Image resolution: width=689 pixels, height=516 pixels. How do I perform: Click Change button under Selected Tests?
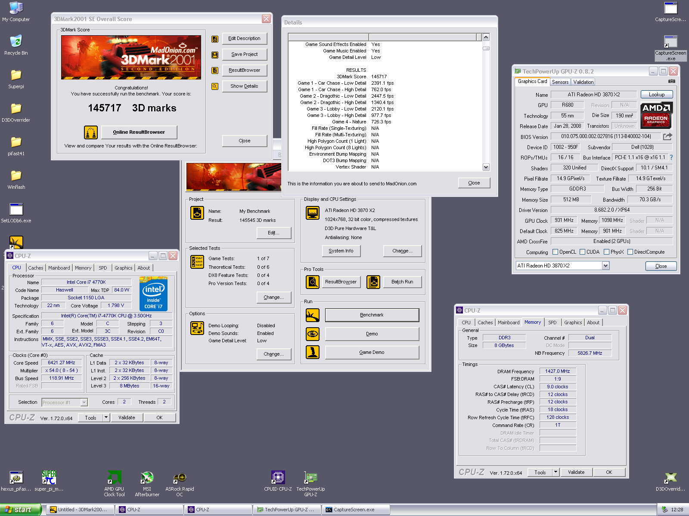click(x=274, y=298)
